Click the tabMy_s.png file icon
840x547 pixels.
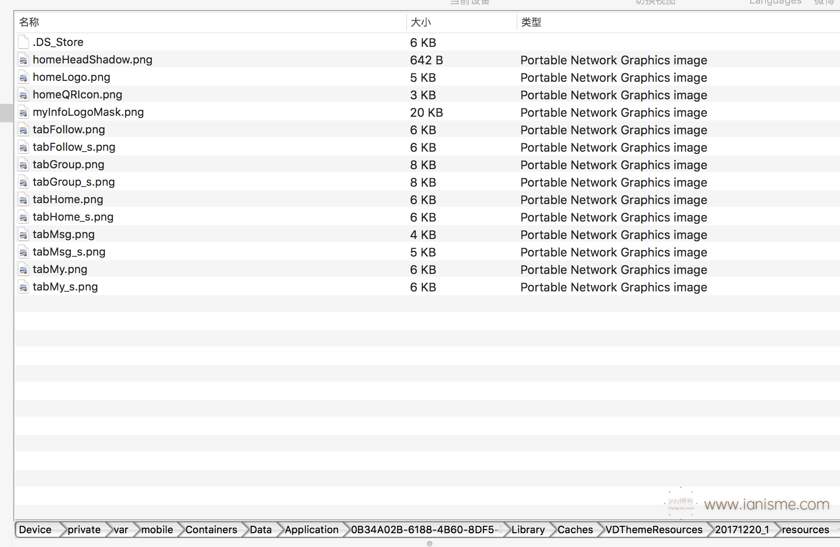tap(23, 287)
